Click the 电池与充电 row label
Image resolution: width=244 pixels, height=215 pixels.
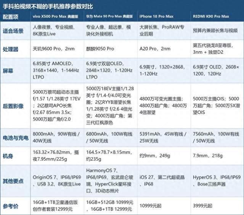pyautogui.click(x=15, y=138)
